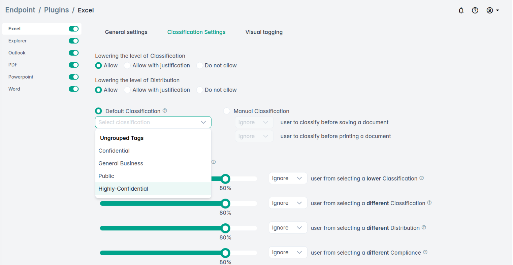Select Allow with justification for Classification

(x=127, y=65)
